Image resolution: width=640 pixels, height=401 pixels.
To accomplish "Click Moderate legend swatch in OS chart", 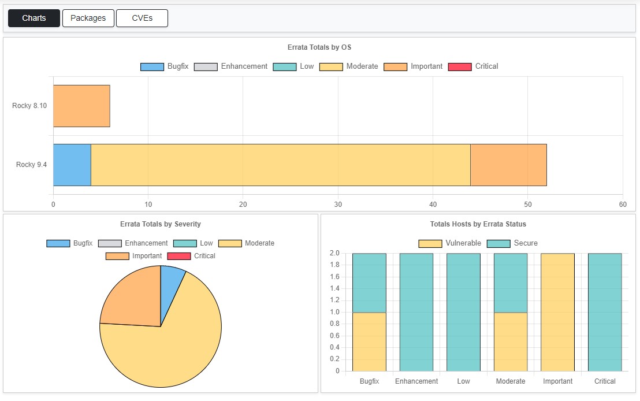I will 331,66.
